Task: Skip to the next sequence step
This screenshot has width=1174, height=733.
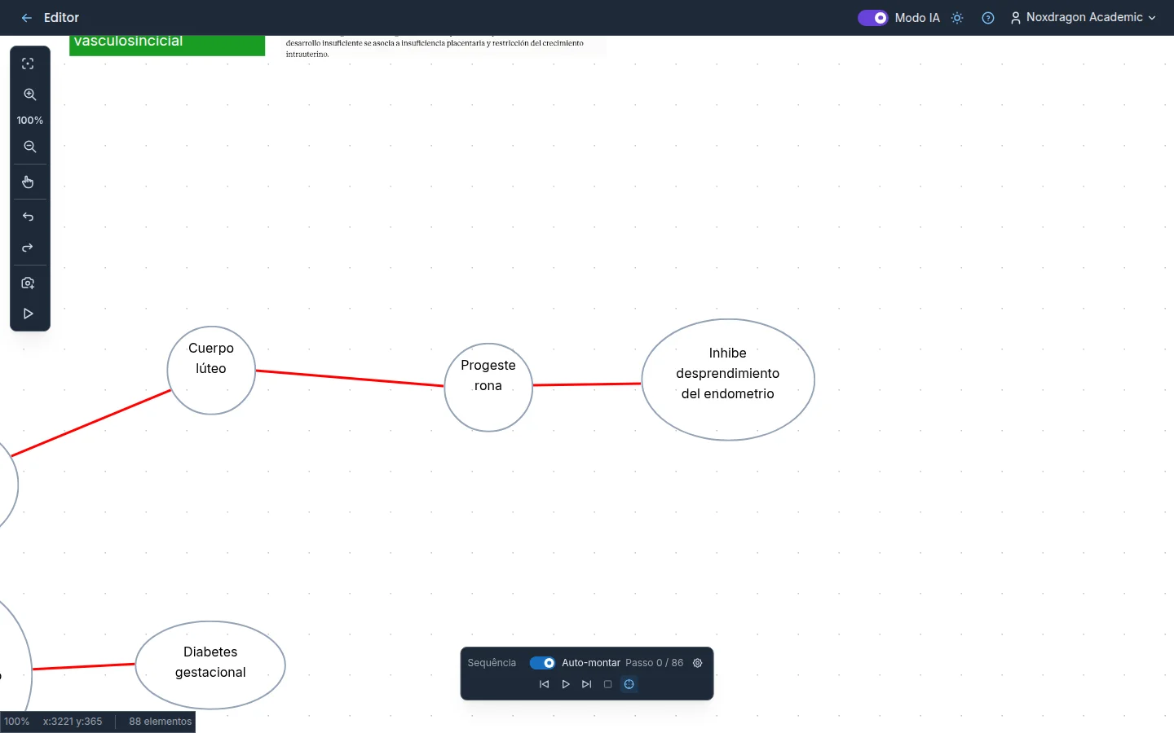Action: click(x=587, y=684)
